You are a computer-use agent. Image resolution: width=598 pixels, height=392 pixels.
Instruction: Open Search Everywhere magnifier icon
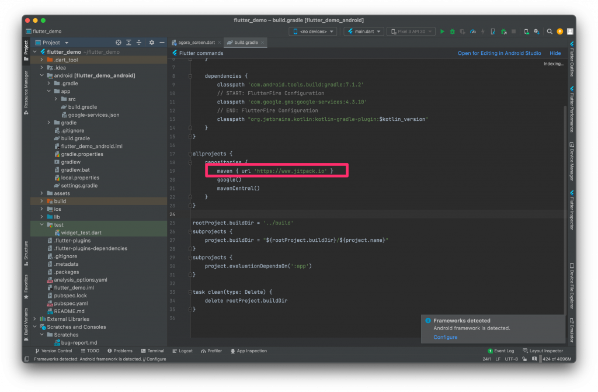coord(550,32)
